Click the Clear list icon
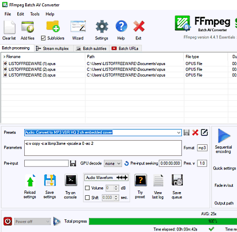 9,27
